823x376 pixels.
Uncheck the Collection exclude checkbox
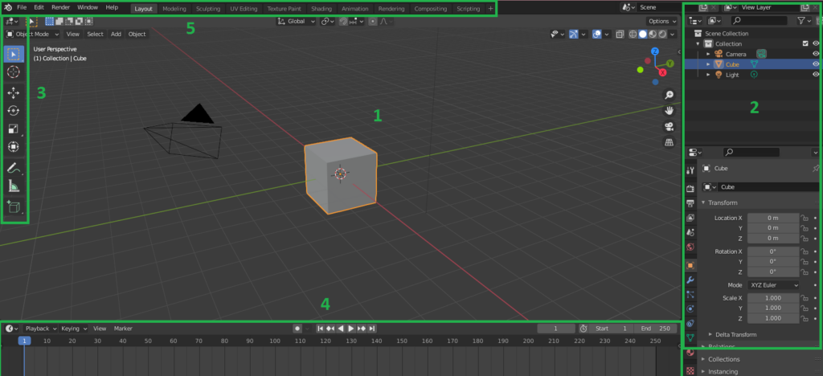pyautogui.click(x=806, y=43)
